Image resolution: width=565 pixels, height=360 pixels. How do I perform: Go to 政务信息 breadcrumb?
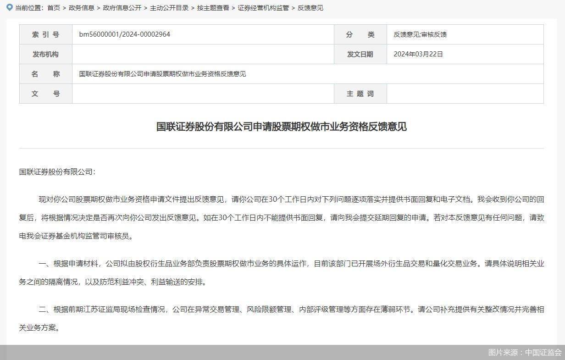coord(82,8)
